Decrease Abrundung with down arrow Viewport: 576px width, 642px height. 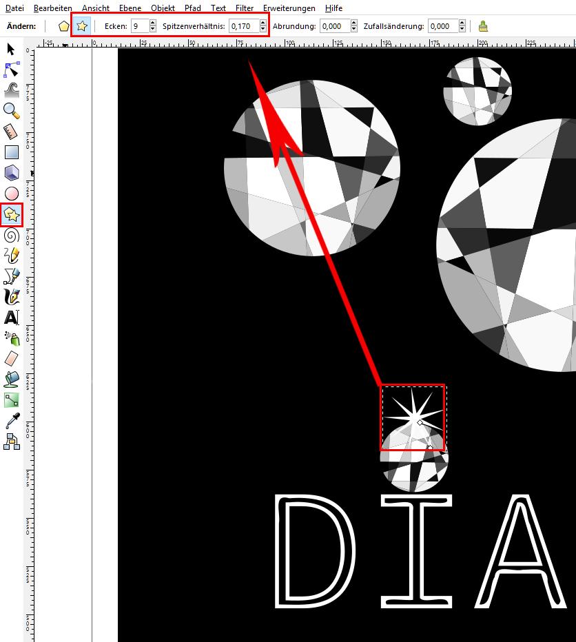(x=354, y=29)
